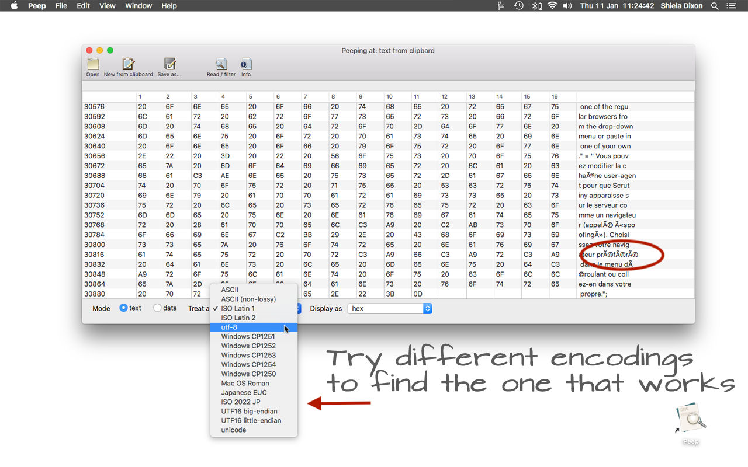Select the text mode radio button
The height and width of the screenshot is (467, 748).
point(123,308)
